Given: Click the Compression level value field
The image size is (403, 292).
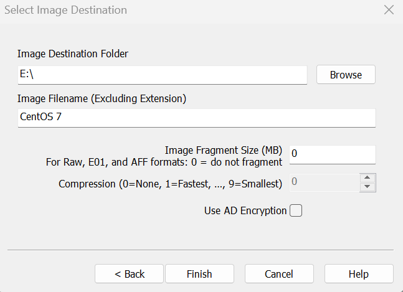Looking at the screenshot, I should pyautogui.click(x=324, y=182).
